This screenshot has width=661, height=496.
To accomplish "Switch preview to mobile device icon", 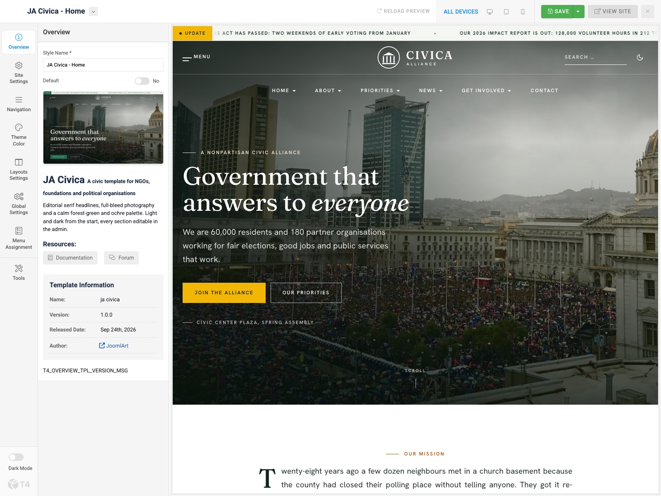I will [523, 12].
